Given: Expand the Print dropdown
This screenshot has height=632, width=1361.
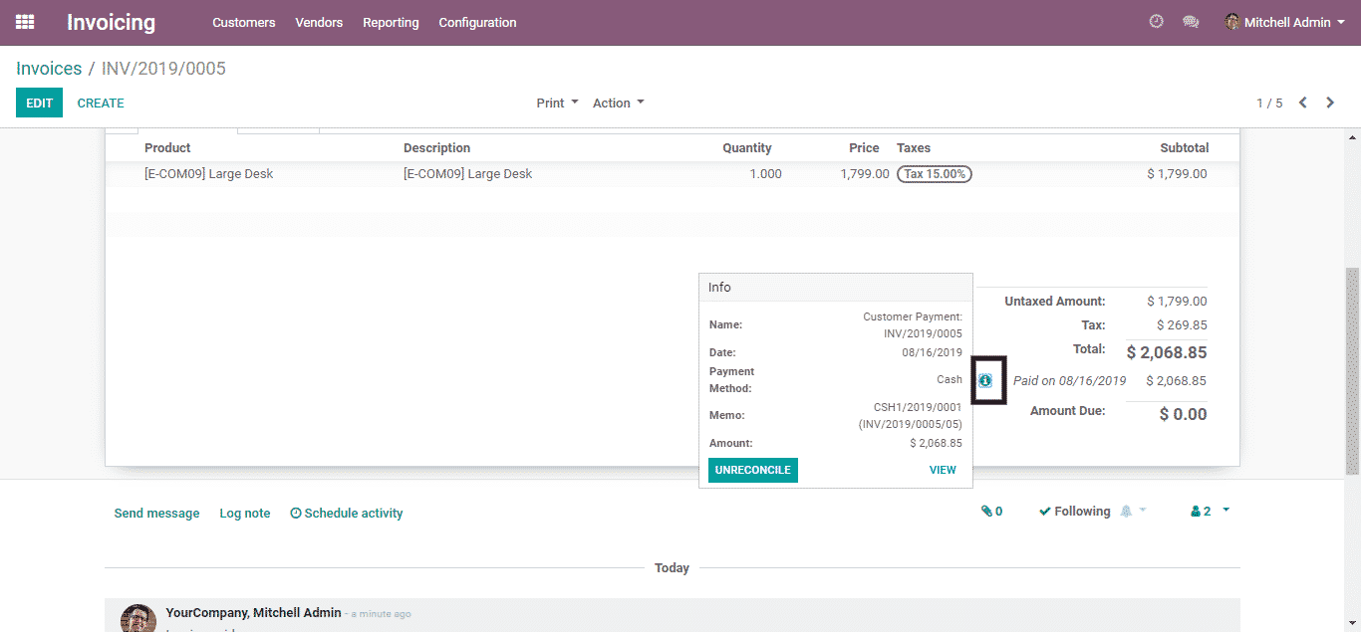Looking at the screenshot, I should click(557, 104).
